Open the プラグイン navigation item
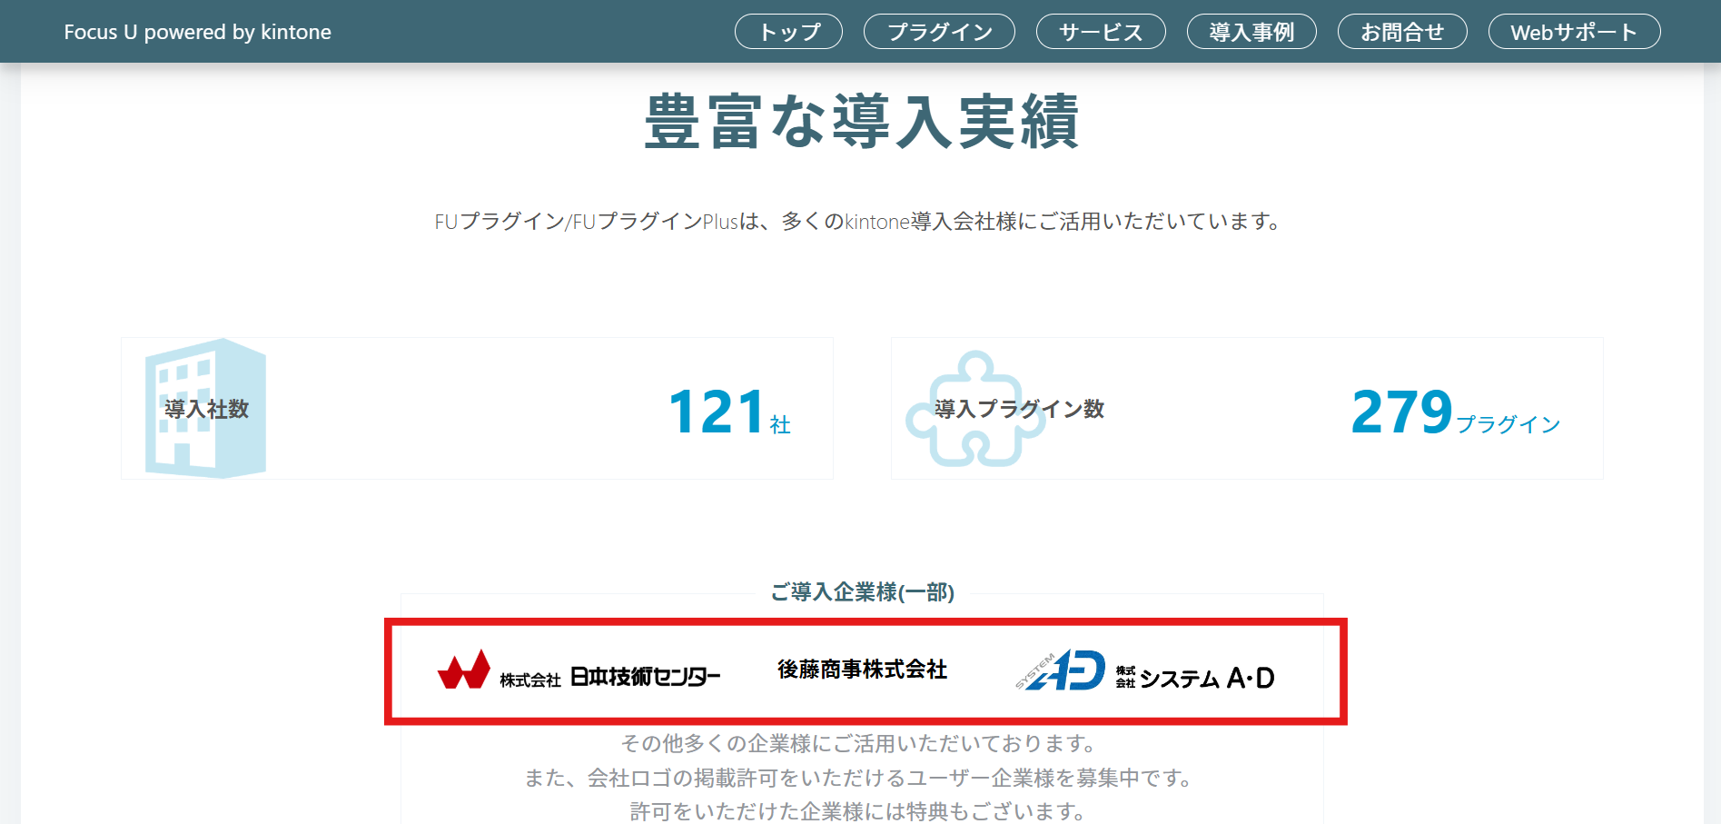1721x824 pixels. click(x=939, y=32)
